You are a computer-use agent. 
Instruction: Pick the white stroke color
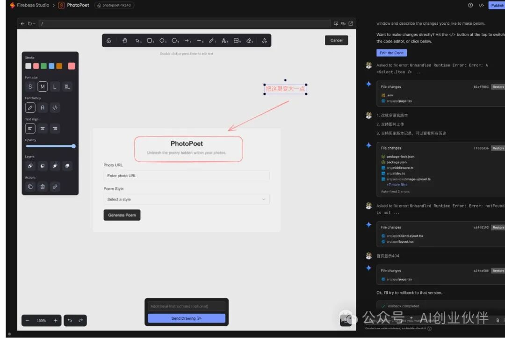pyautogui.click(x=29, y=66)
